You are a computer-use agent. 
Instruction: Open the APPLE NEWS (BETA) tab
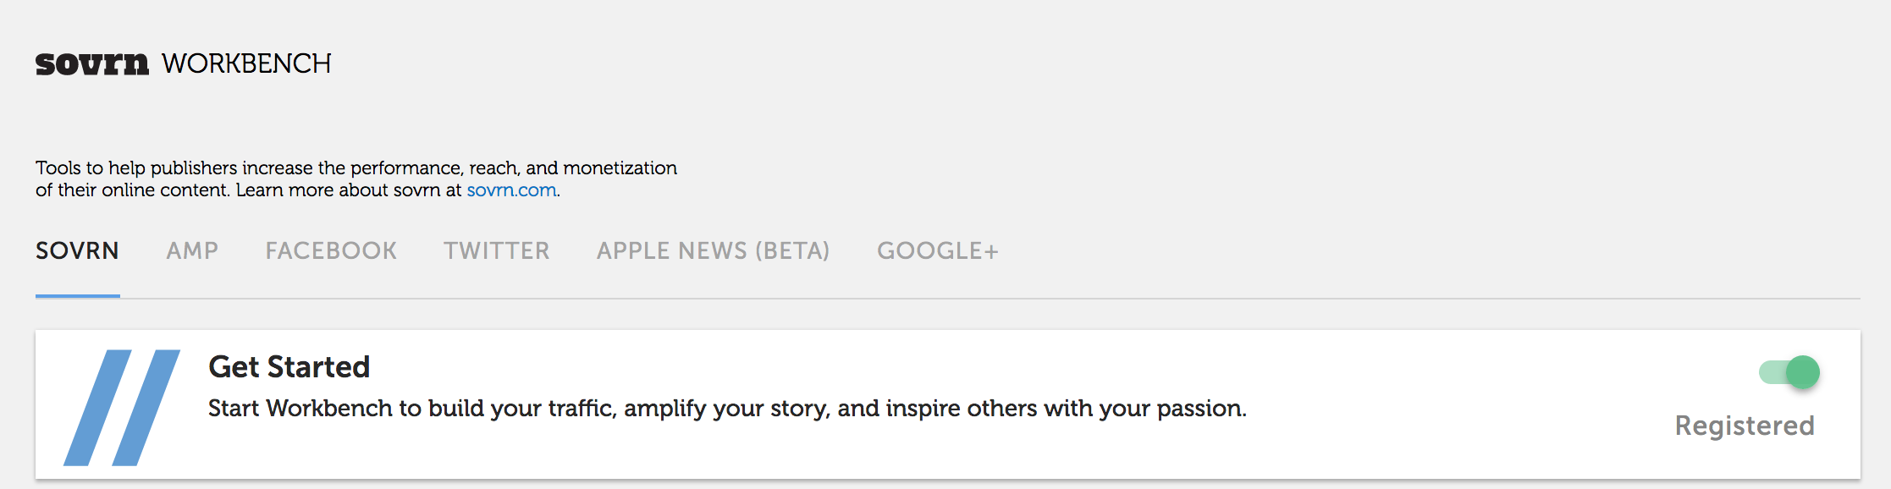(713, 250)
